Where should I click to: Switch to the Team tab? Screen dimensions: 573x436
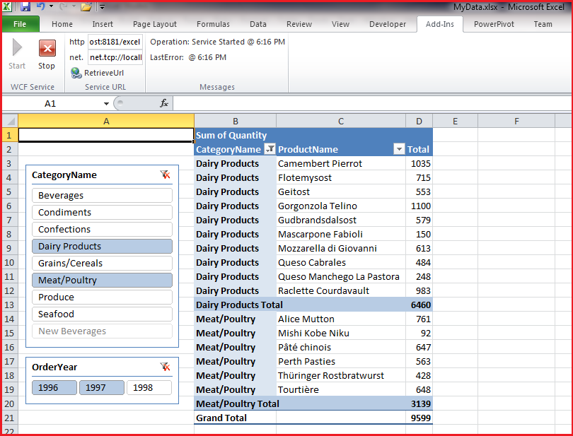[x=543, y=24]
